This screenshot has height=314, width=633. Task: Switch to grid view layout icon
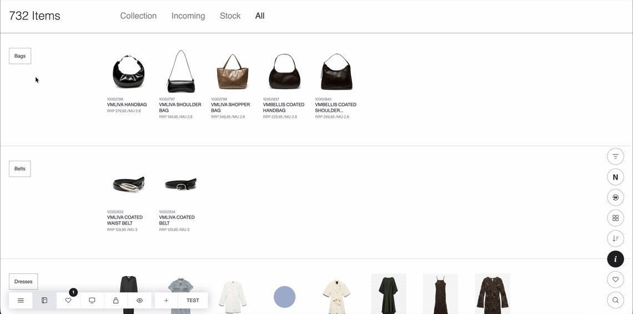[615, 218]
